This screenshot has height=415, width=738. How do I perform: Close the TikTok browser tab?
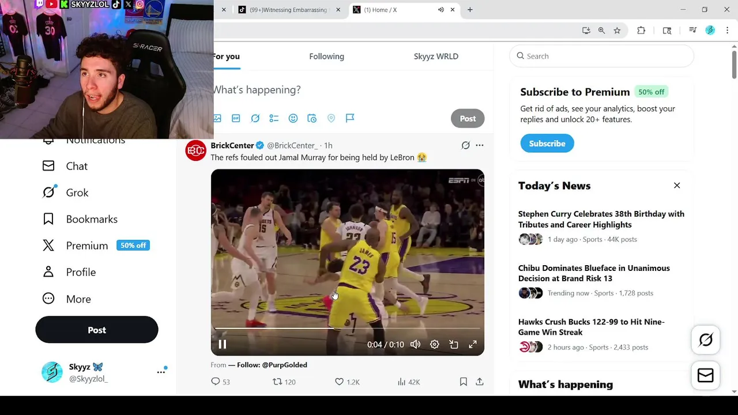[338, 10]
